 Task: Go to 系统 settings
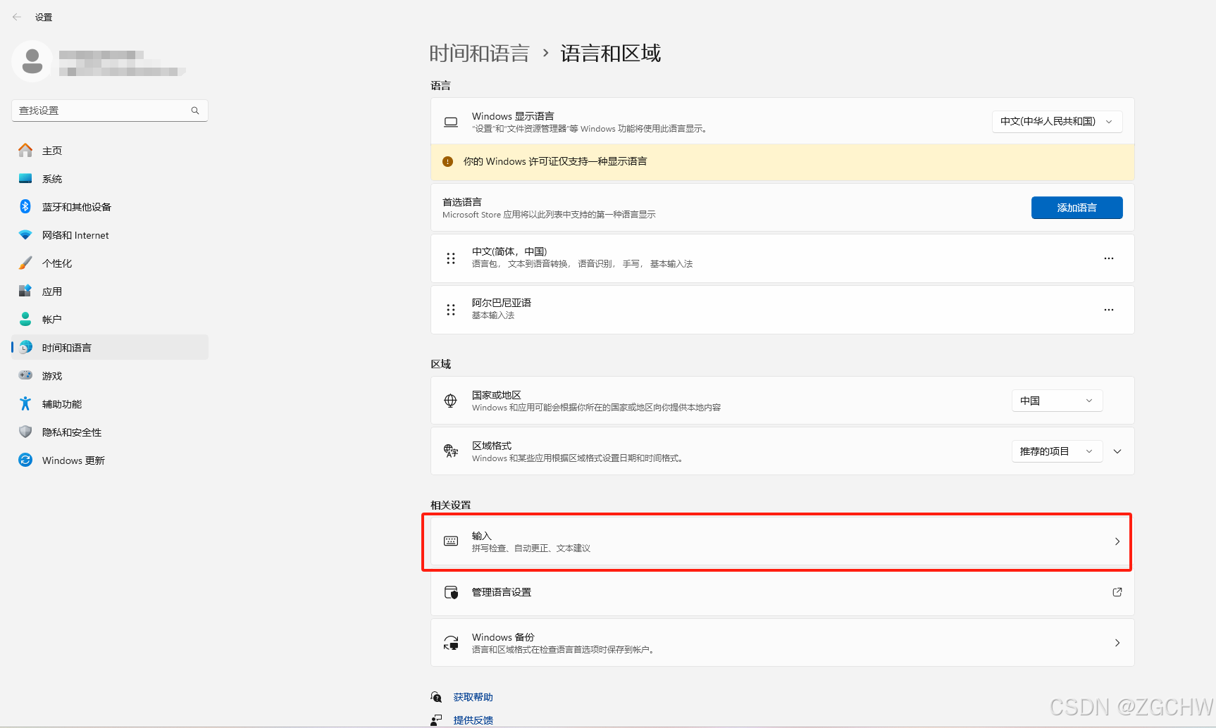coord(110,179)
